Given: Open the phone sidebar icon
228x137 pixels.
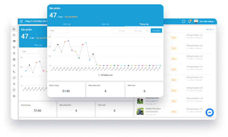Looking at the screenshot, I should [x=14, y=71].
